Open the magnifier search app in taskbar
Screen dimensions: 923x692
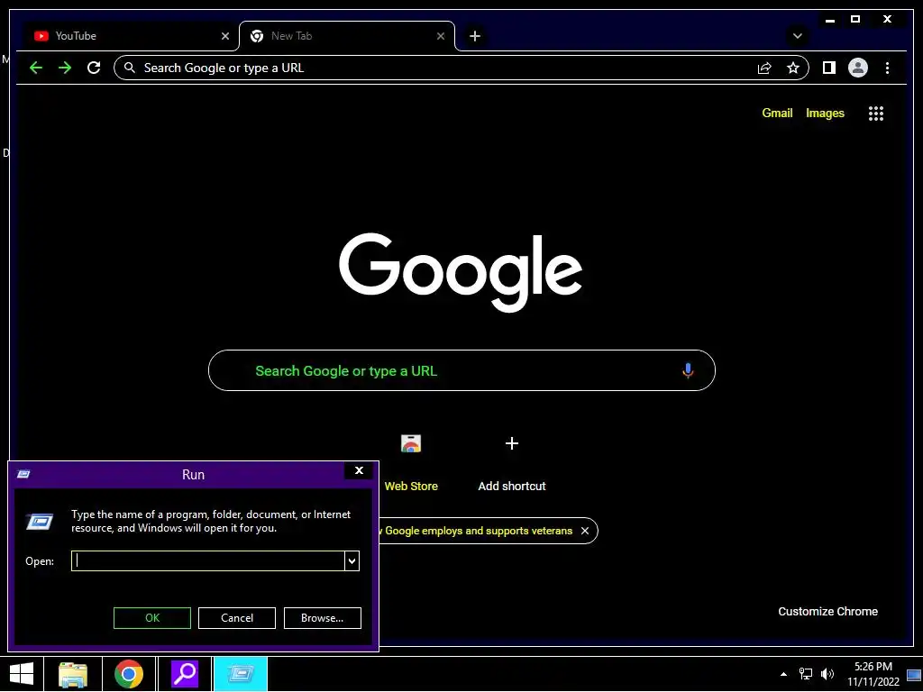coord(184,674)
